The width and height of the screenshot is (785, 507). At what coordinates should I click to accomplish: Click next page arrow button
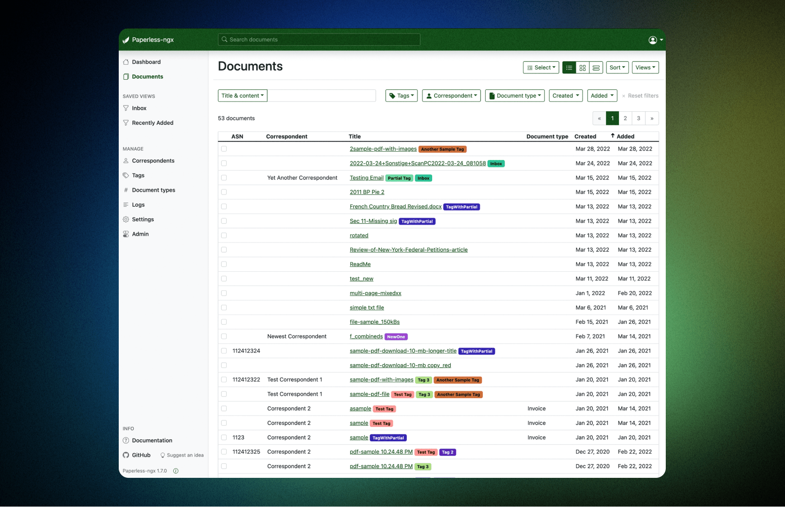(x=652, y=118)
